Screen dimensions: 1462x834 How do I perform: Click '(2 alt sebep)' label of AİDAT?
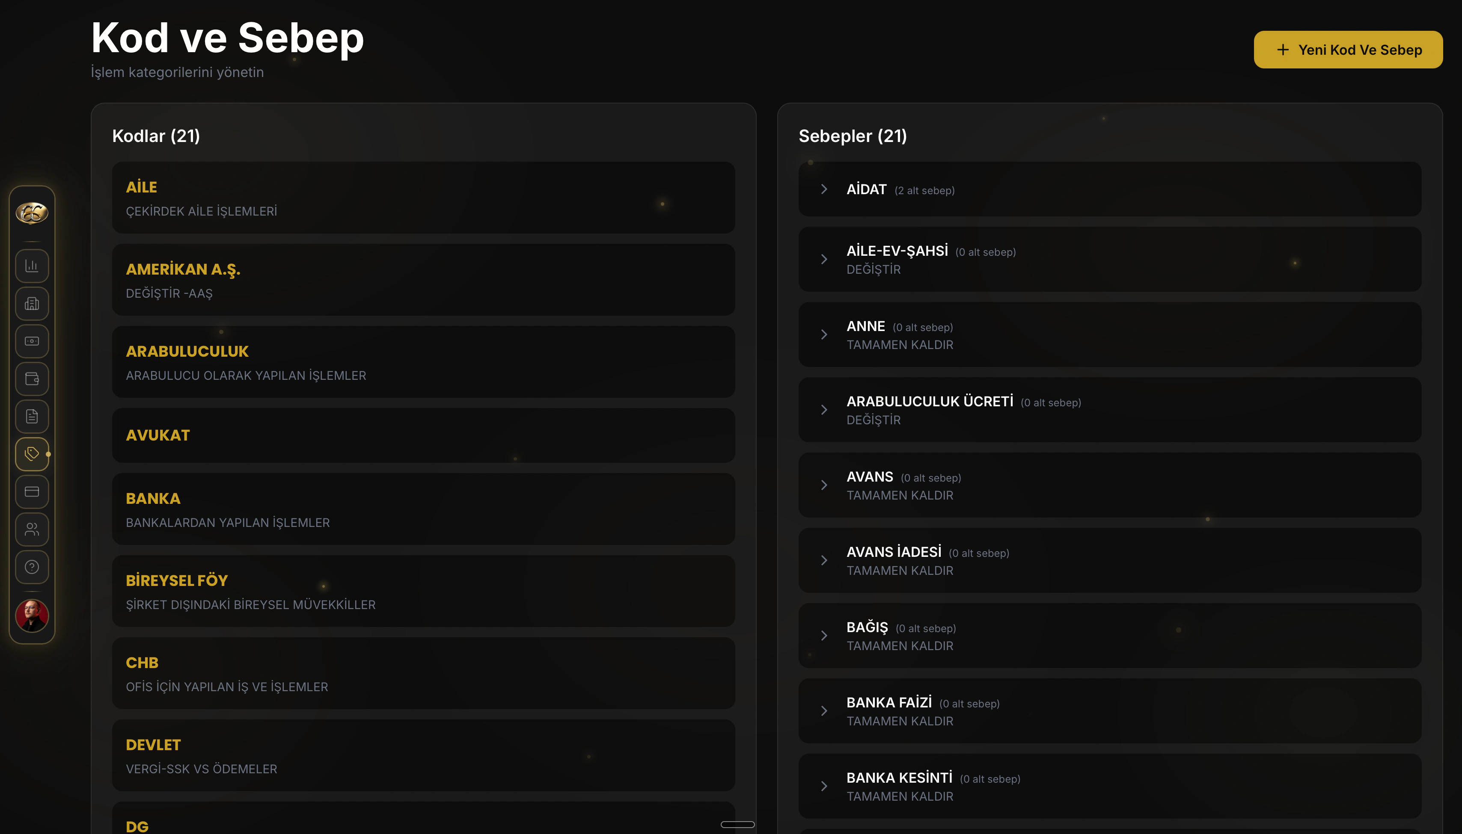924,191
